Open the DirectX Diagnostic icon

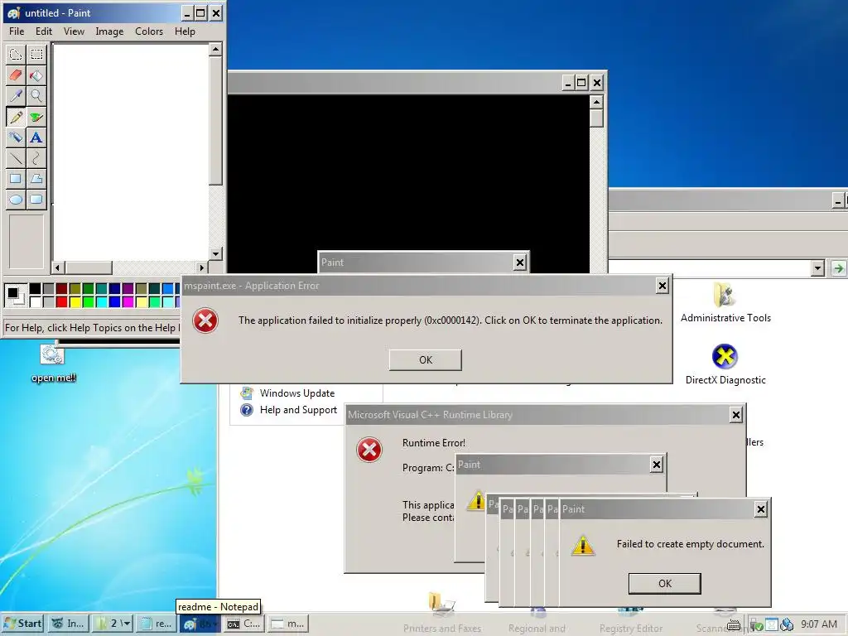click(x=725, y=364)
